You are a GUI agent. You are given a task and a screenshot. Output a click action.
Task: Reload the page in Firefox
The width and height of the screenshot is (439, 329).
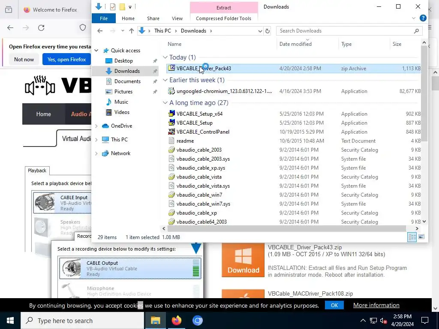41,28
